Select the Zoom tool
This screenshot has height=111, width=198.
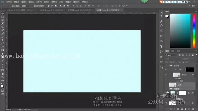click(3, 77)
